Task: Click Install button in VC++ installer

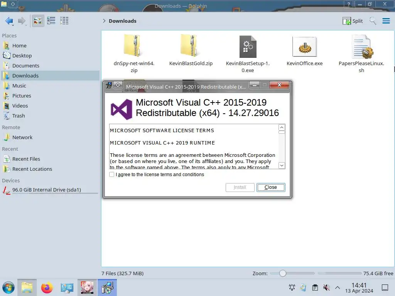Action: pyautogui.click(x=240, y=187)
